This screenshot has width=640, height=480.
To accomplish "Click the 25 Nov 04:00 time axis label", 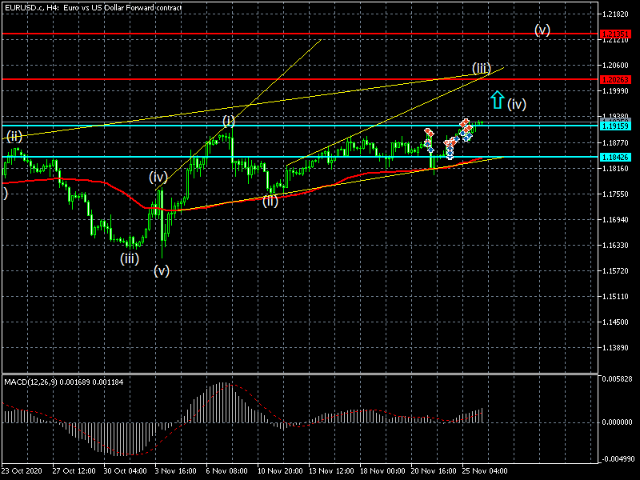I will tap(482, 471).
